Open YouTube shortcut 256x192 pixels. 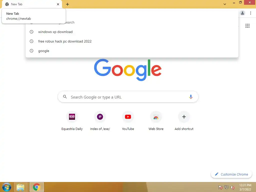pyautogui.click(x=128, y=121)
